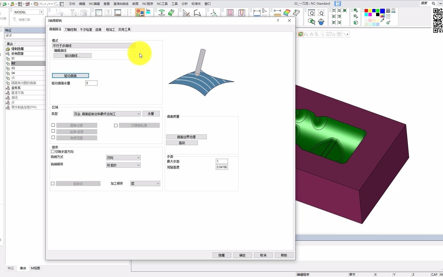Click the sketch triangle ruler icon

[186, 13]
